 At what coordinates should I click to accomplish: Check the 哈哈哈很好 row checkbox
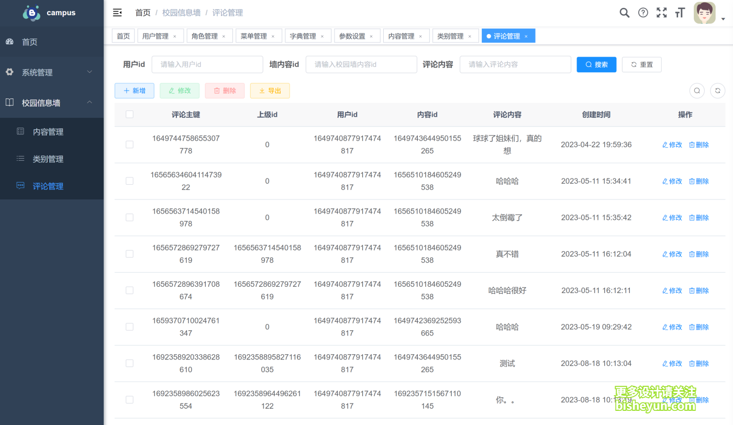129,290
